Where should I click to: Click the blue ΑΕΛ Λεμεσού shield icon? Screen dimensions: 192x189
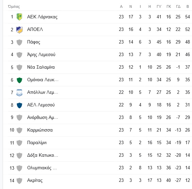19,105
